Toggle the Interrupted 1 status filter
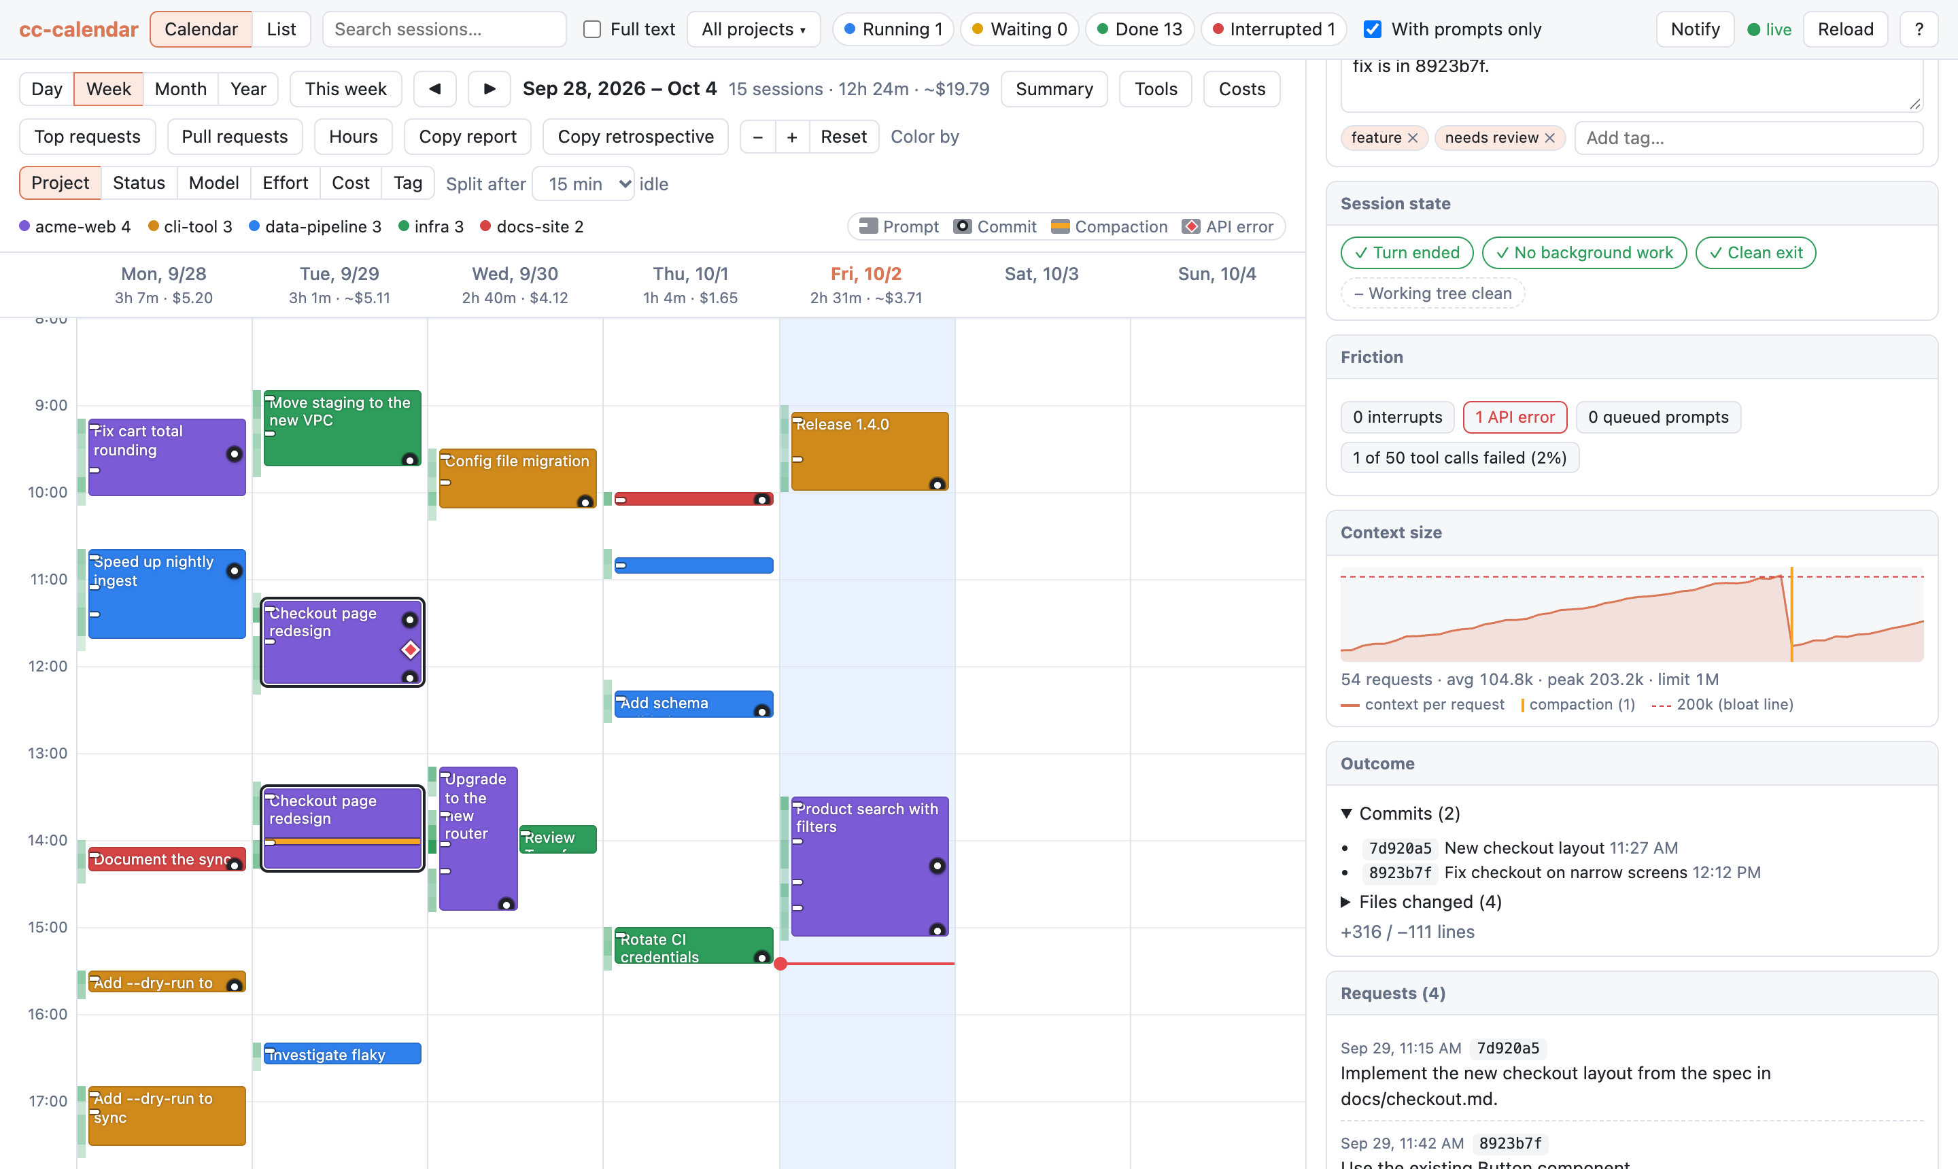This screenshot has height=1169, width=1958. (1273, 29)
